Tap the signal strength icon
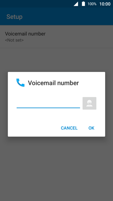 click(x=76, y=4)
